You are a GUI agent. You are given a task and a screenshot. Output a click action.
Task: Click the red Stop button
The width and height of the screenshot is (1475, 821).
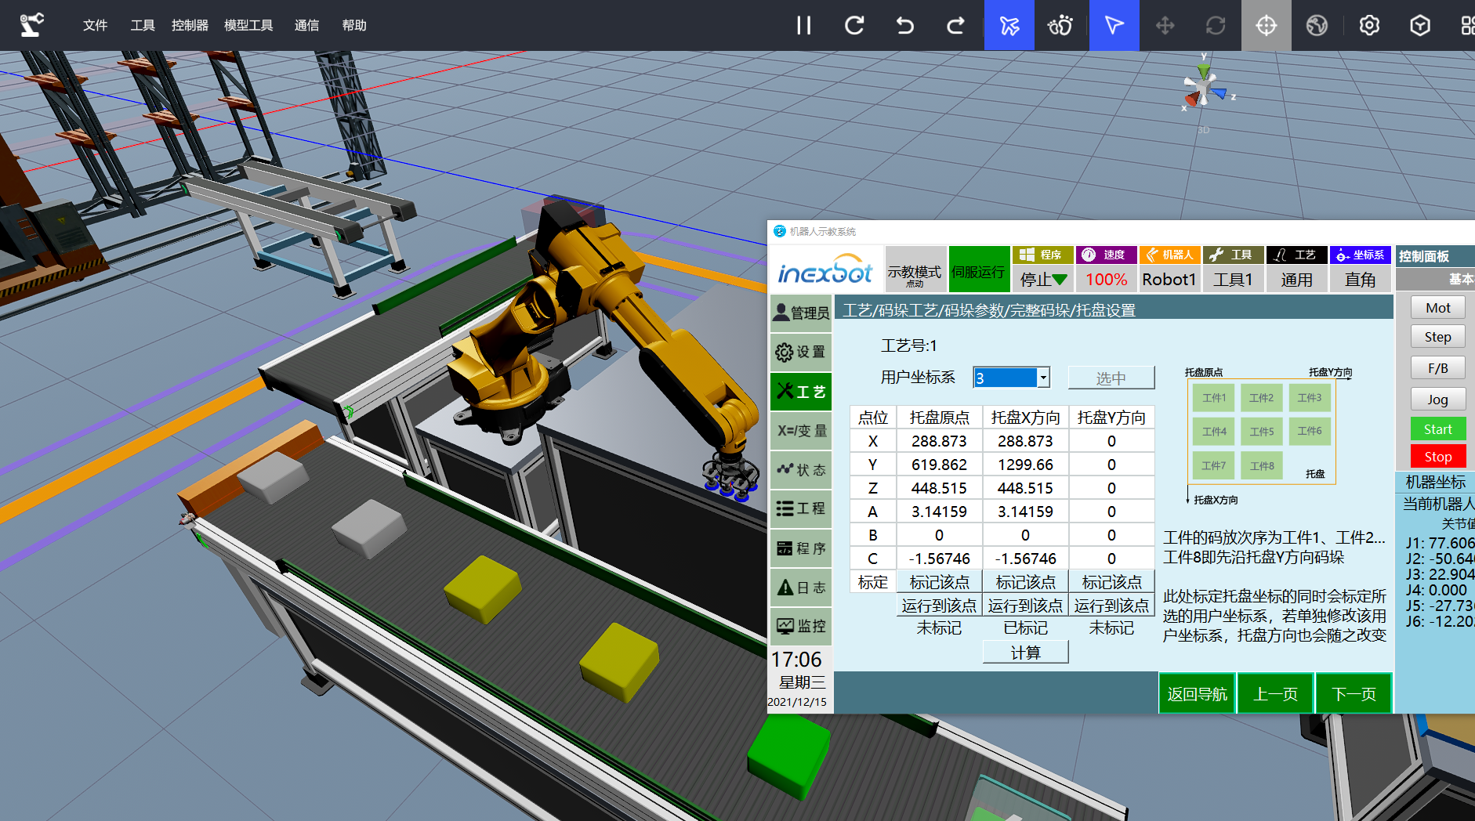(x=1437, y=457)
